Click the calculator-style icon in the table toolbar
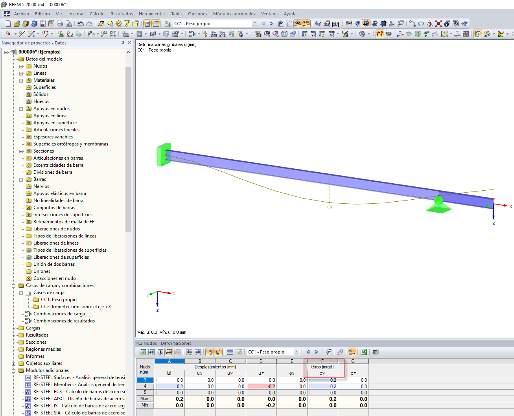Viewport: 514px width, 416px height. pos(376,352)
